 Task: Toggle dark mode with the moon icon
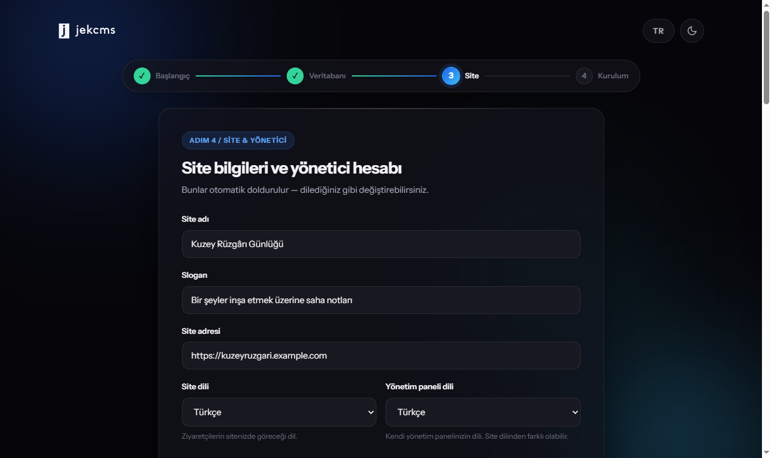point(692,31)
